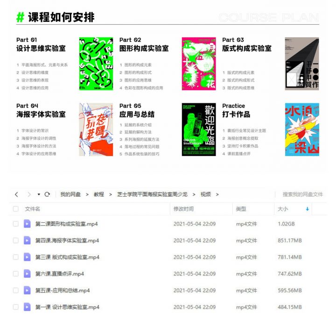Click the blue 水泊梁山 poster thumbnail

pyautogui.click(x=302, y=130)
